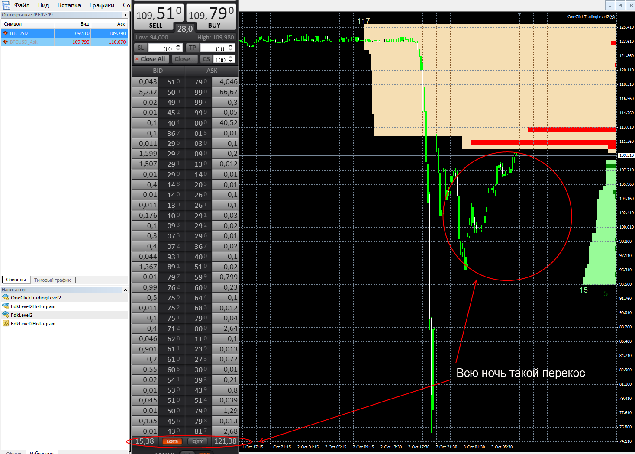Screen dimensions: 635x454
Task: Increase the SL value with up arrow
Action: point(178,46)
